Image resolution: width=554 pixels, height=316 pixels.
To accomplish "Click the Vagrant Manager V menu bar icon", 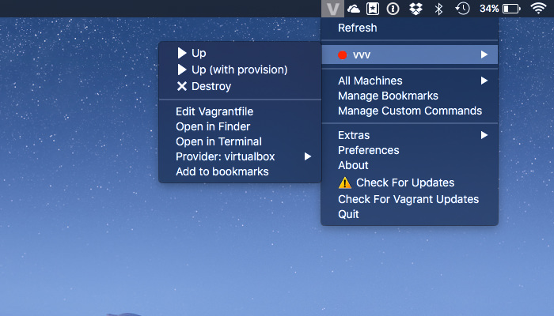I will [x=332, y=9].
